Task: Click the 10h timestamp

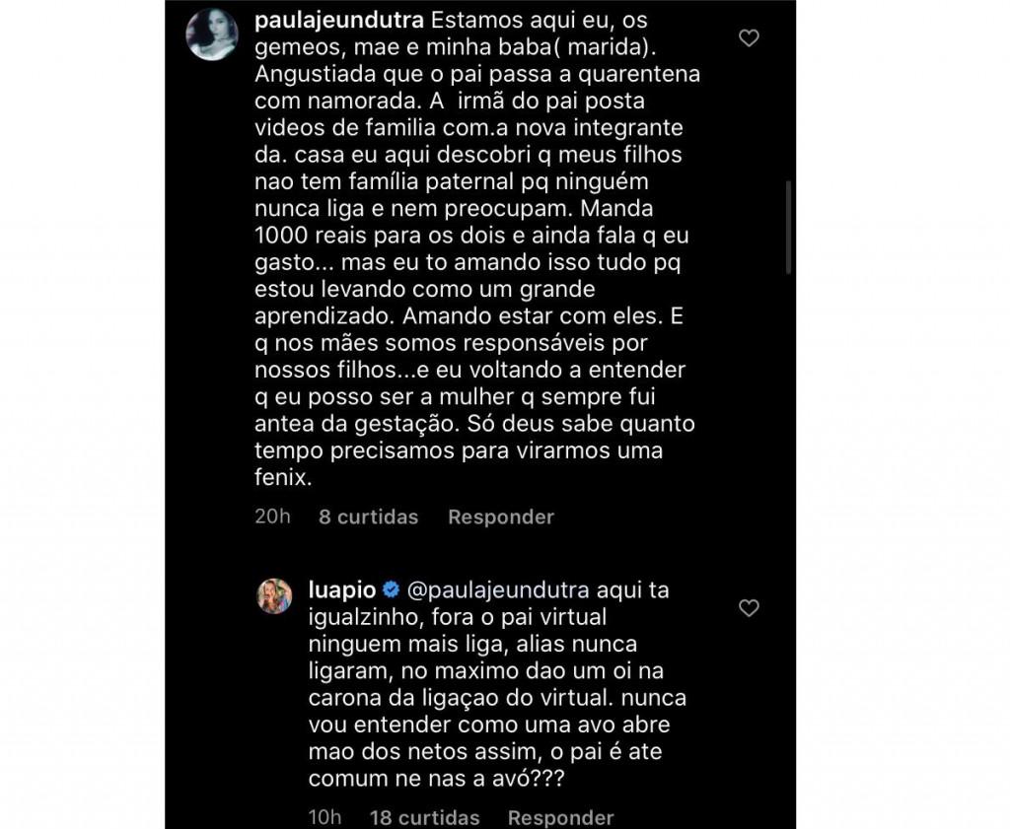Action: [x=325, y=817]
